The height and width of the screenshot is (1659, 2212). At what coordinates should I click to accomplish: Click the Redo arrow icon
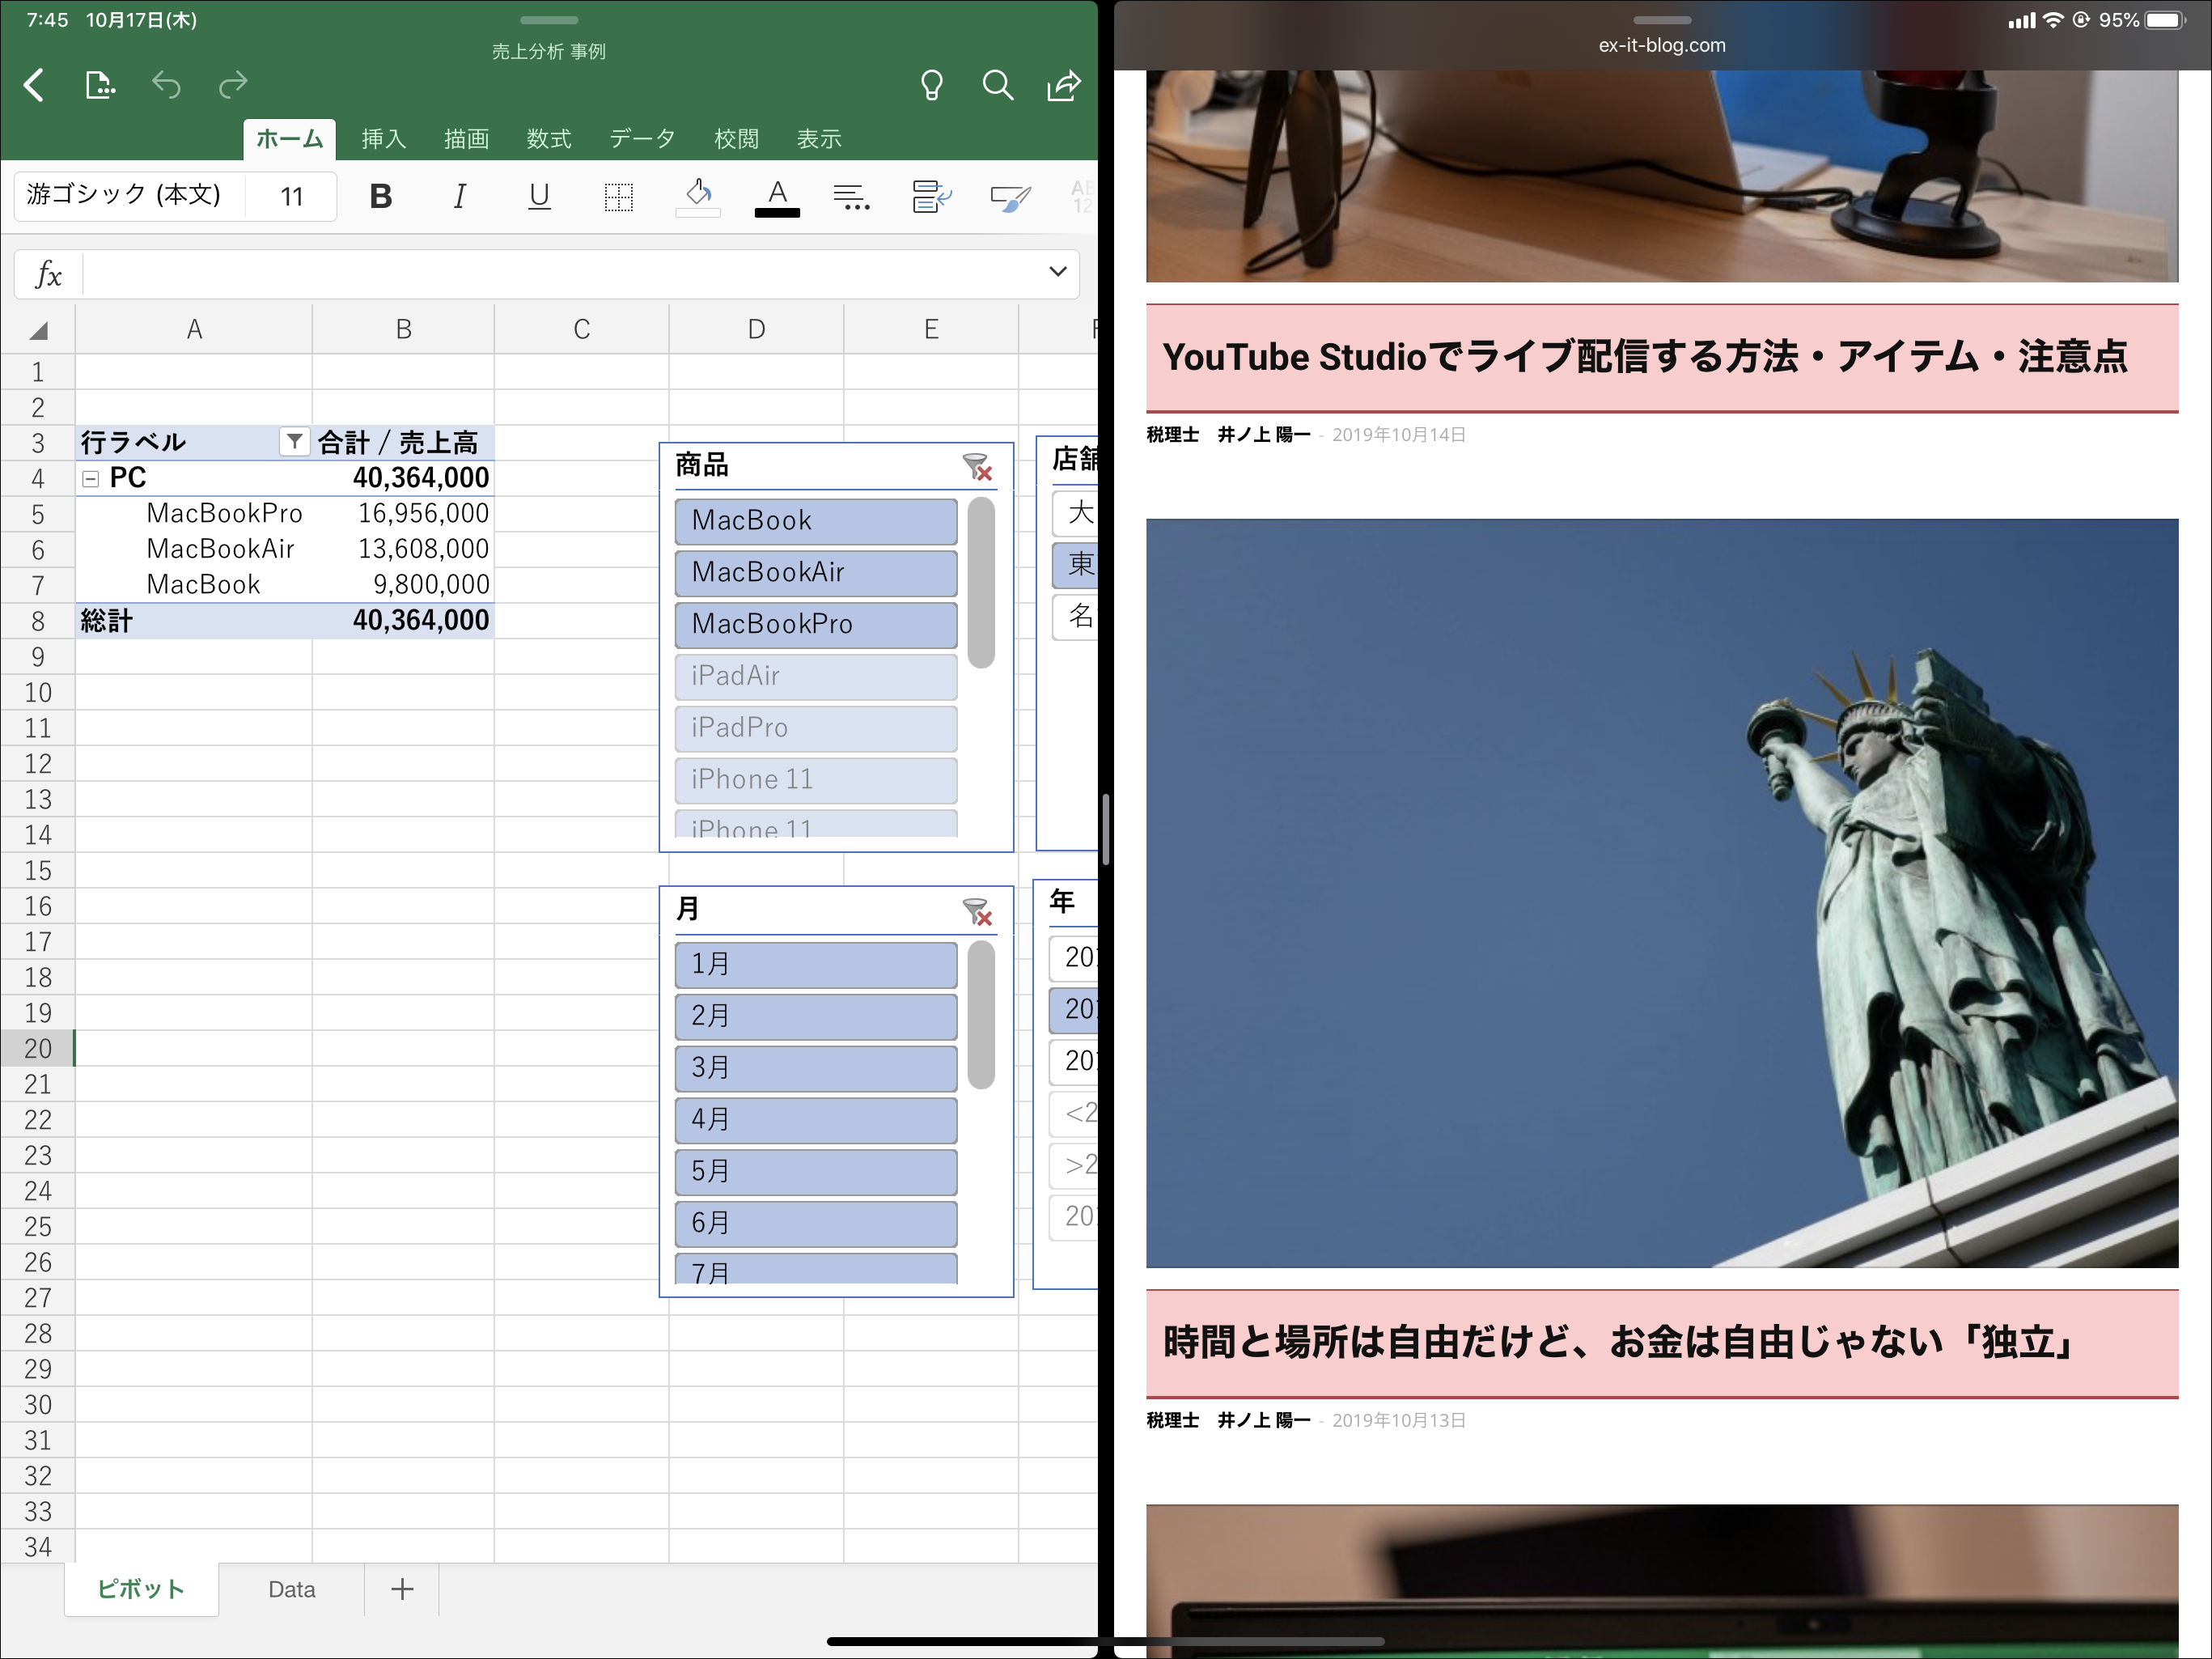(x=233, y=85)
